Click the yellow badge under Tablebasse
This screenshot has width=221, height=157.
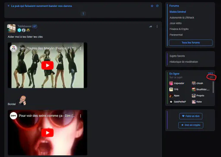coord(28,30)
